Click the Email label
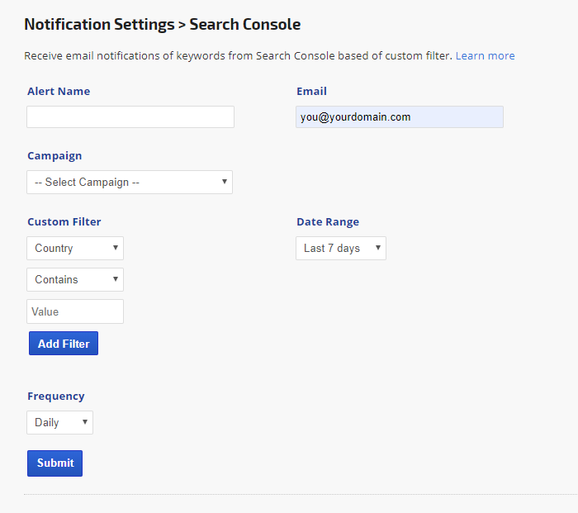Viewport: 578px width, 513px height. click(x=311, y=91)
